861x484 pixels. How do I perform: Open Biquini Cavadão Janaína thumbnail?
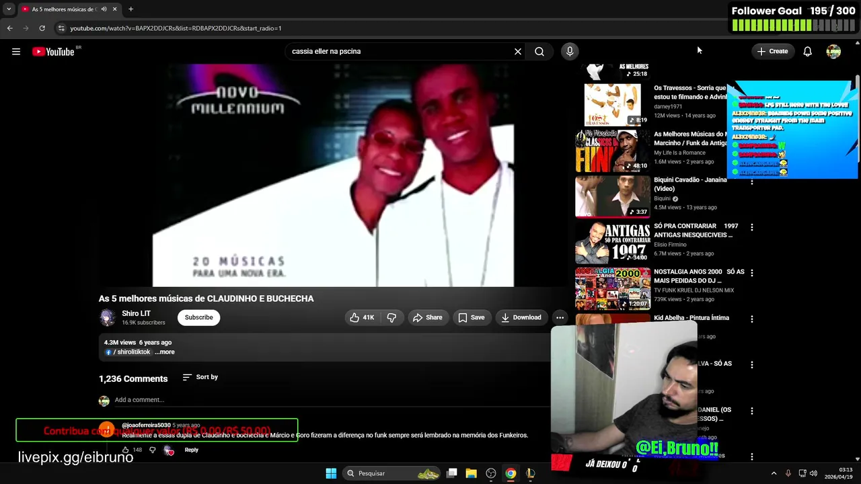[x=613, y=196]
